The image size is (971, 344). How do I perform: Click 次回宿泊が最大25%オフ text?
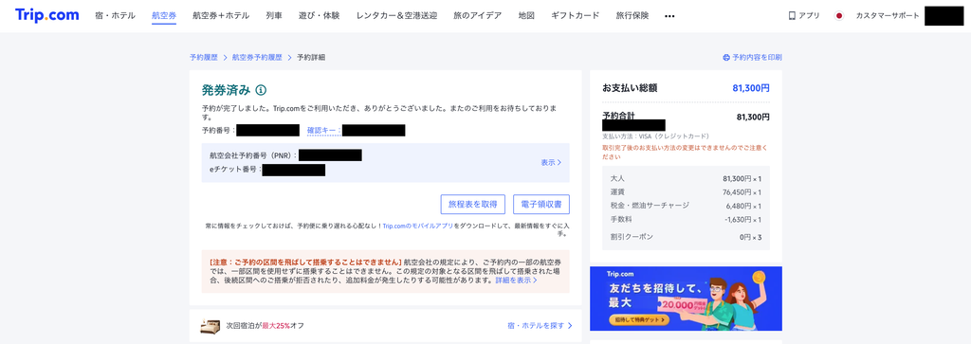[266, 325]
